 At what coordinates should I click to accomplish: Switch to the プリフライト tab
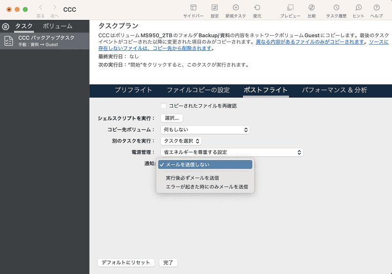pyautogui.click(x=133, y=90)
